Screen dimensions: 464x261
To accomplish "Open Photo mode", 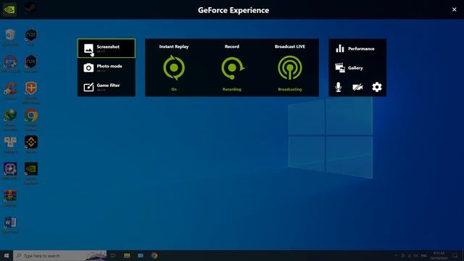I will pos(107,67).
